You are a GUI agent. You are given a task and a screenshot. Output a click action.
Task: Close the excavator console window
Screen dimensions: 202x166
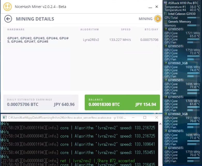(157, 117)
